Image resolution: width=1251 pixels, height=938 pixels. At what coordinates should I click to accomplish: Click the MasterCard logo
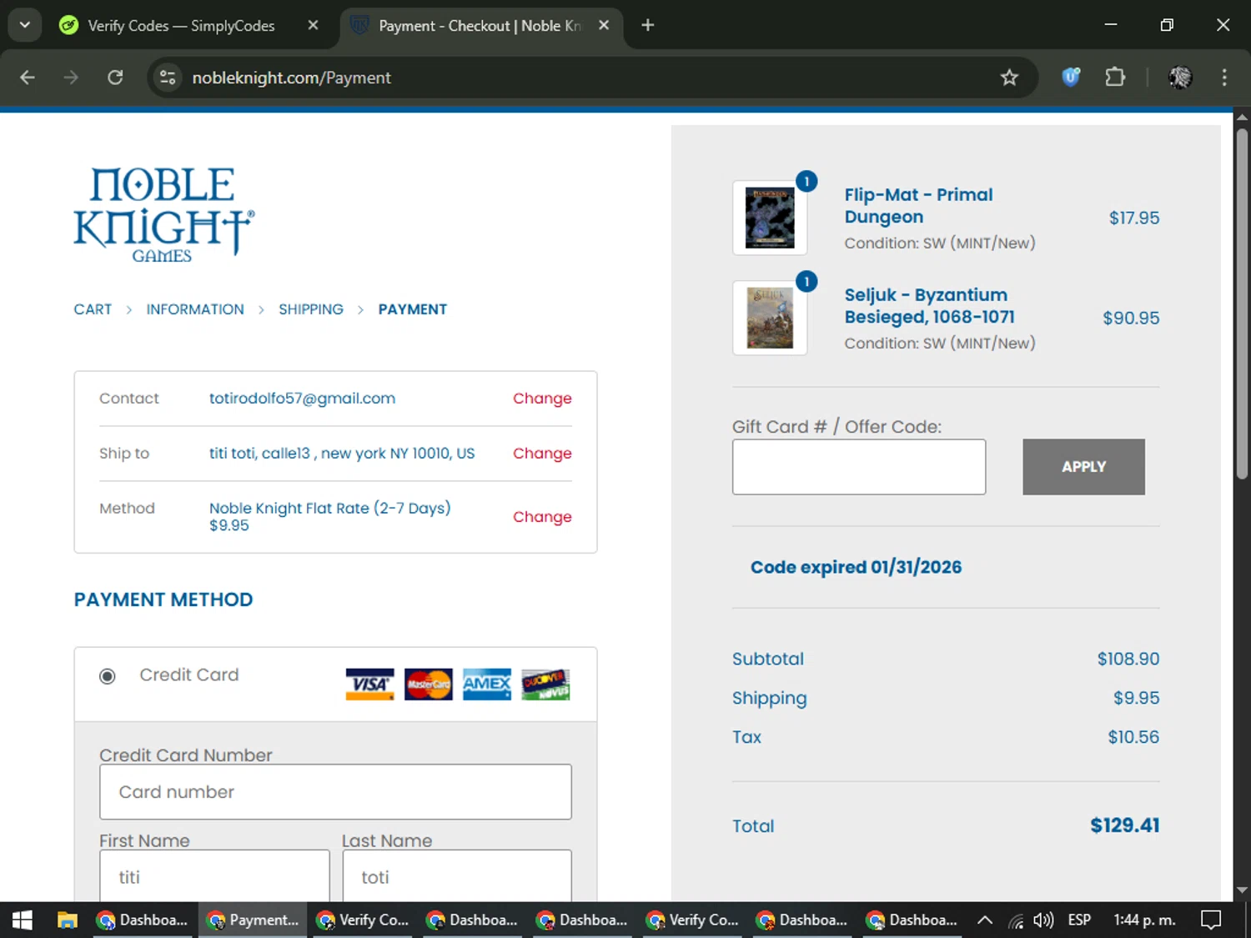coord(429,685)
